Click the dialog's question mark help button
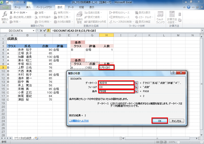This screenshot has height=144, width=204. (x=173, y=73)
